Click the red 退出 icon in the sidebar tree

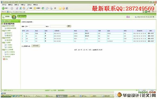[4, 59]
